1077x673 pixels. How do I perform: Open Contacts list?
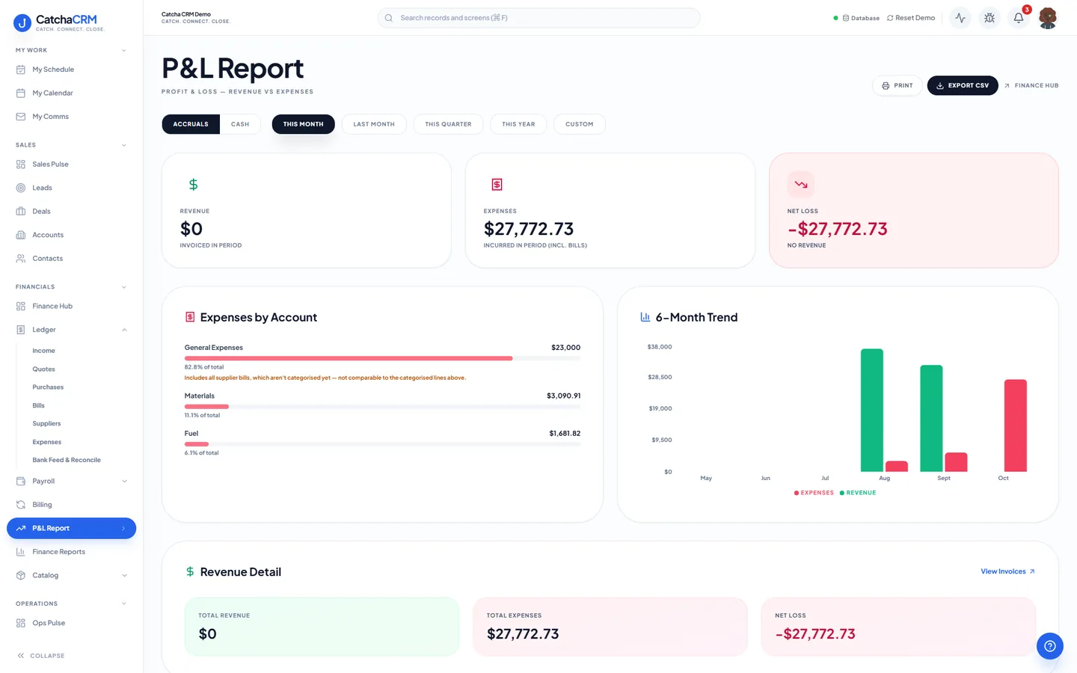[x=71, y=259]
